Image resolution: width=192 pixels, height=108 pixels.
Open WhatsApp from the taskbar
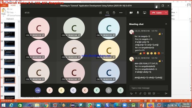(90, 105)
